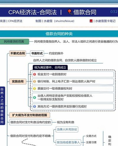Click the 水磨雪图卡笔记 text
118x146 pixels.
[x=105, y=21]
